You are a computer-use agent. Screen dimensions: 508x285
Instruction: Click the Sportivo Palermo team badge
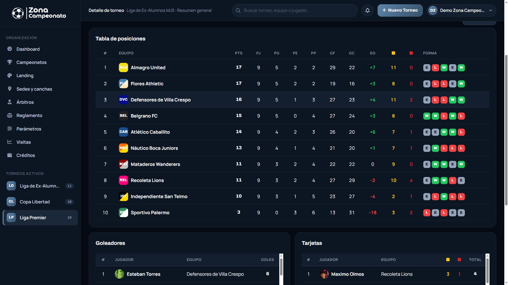click(123, 212)
